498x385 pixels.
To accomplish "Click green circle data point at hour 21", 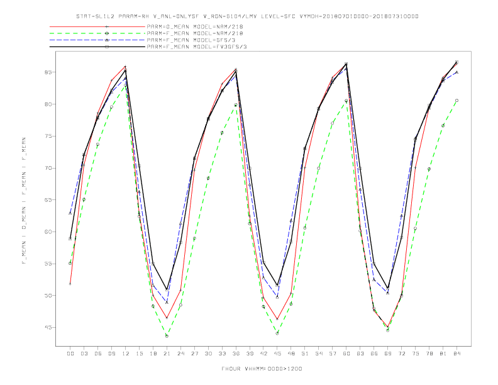I will tap(167, 336).
